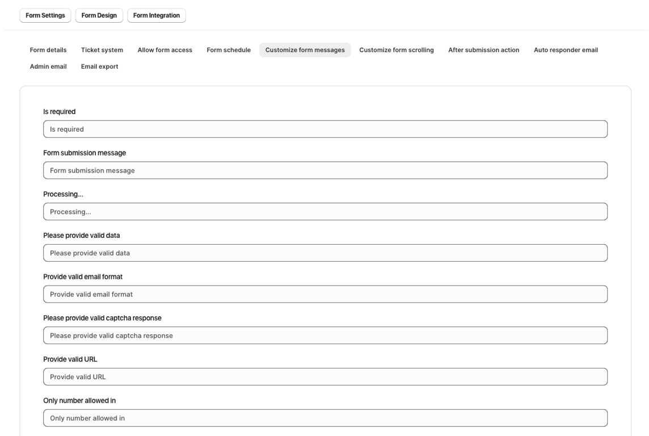Go to the Form schedule tab
Screen dimensions: 649x436
(x=229, y=50)
